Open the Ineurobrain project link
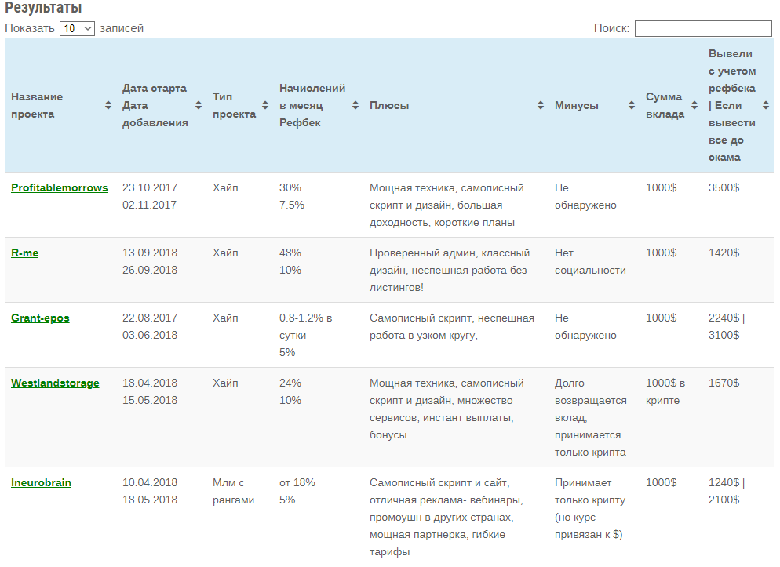This screenshot has width=780, height=567. coord(42,483)
